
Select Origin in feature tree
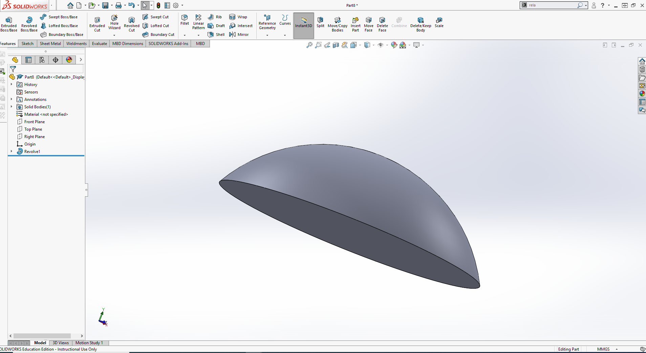click(26, 144)
